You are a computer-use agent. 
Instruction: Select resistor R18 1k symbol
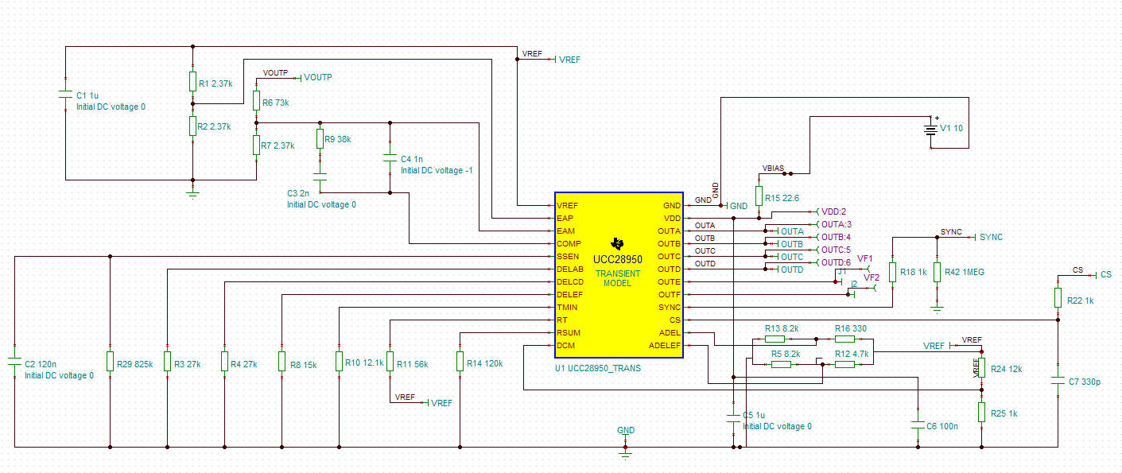(x=892, y=272)
